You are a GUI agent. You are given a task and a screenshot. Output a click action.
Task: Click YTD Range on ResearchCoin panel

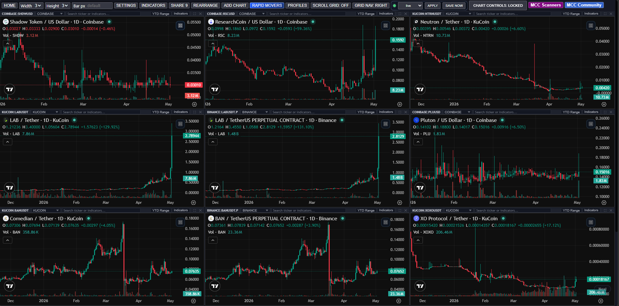pos(366,13)
